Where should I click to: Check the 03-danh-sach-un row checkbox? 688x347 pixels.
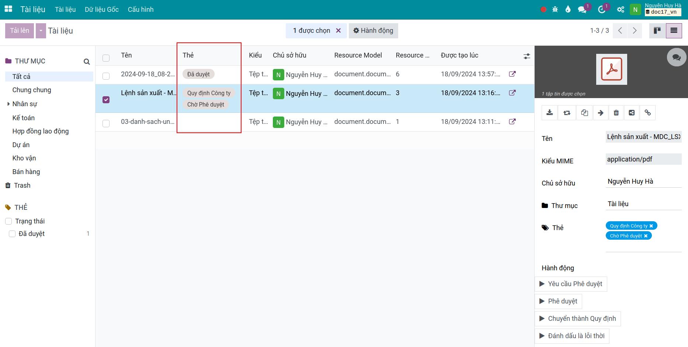[x=106, y=123]
